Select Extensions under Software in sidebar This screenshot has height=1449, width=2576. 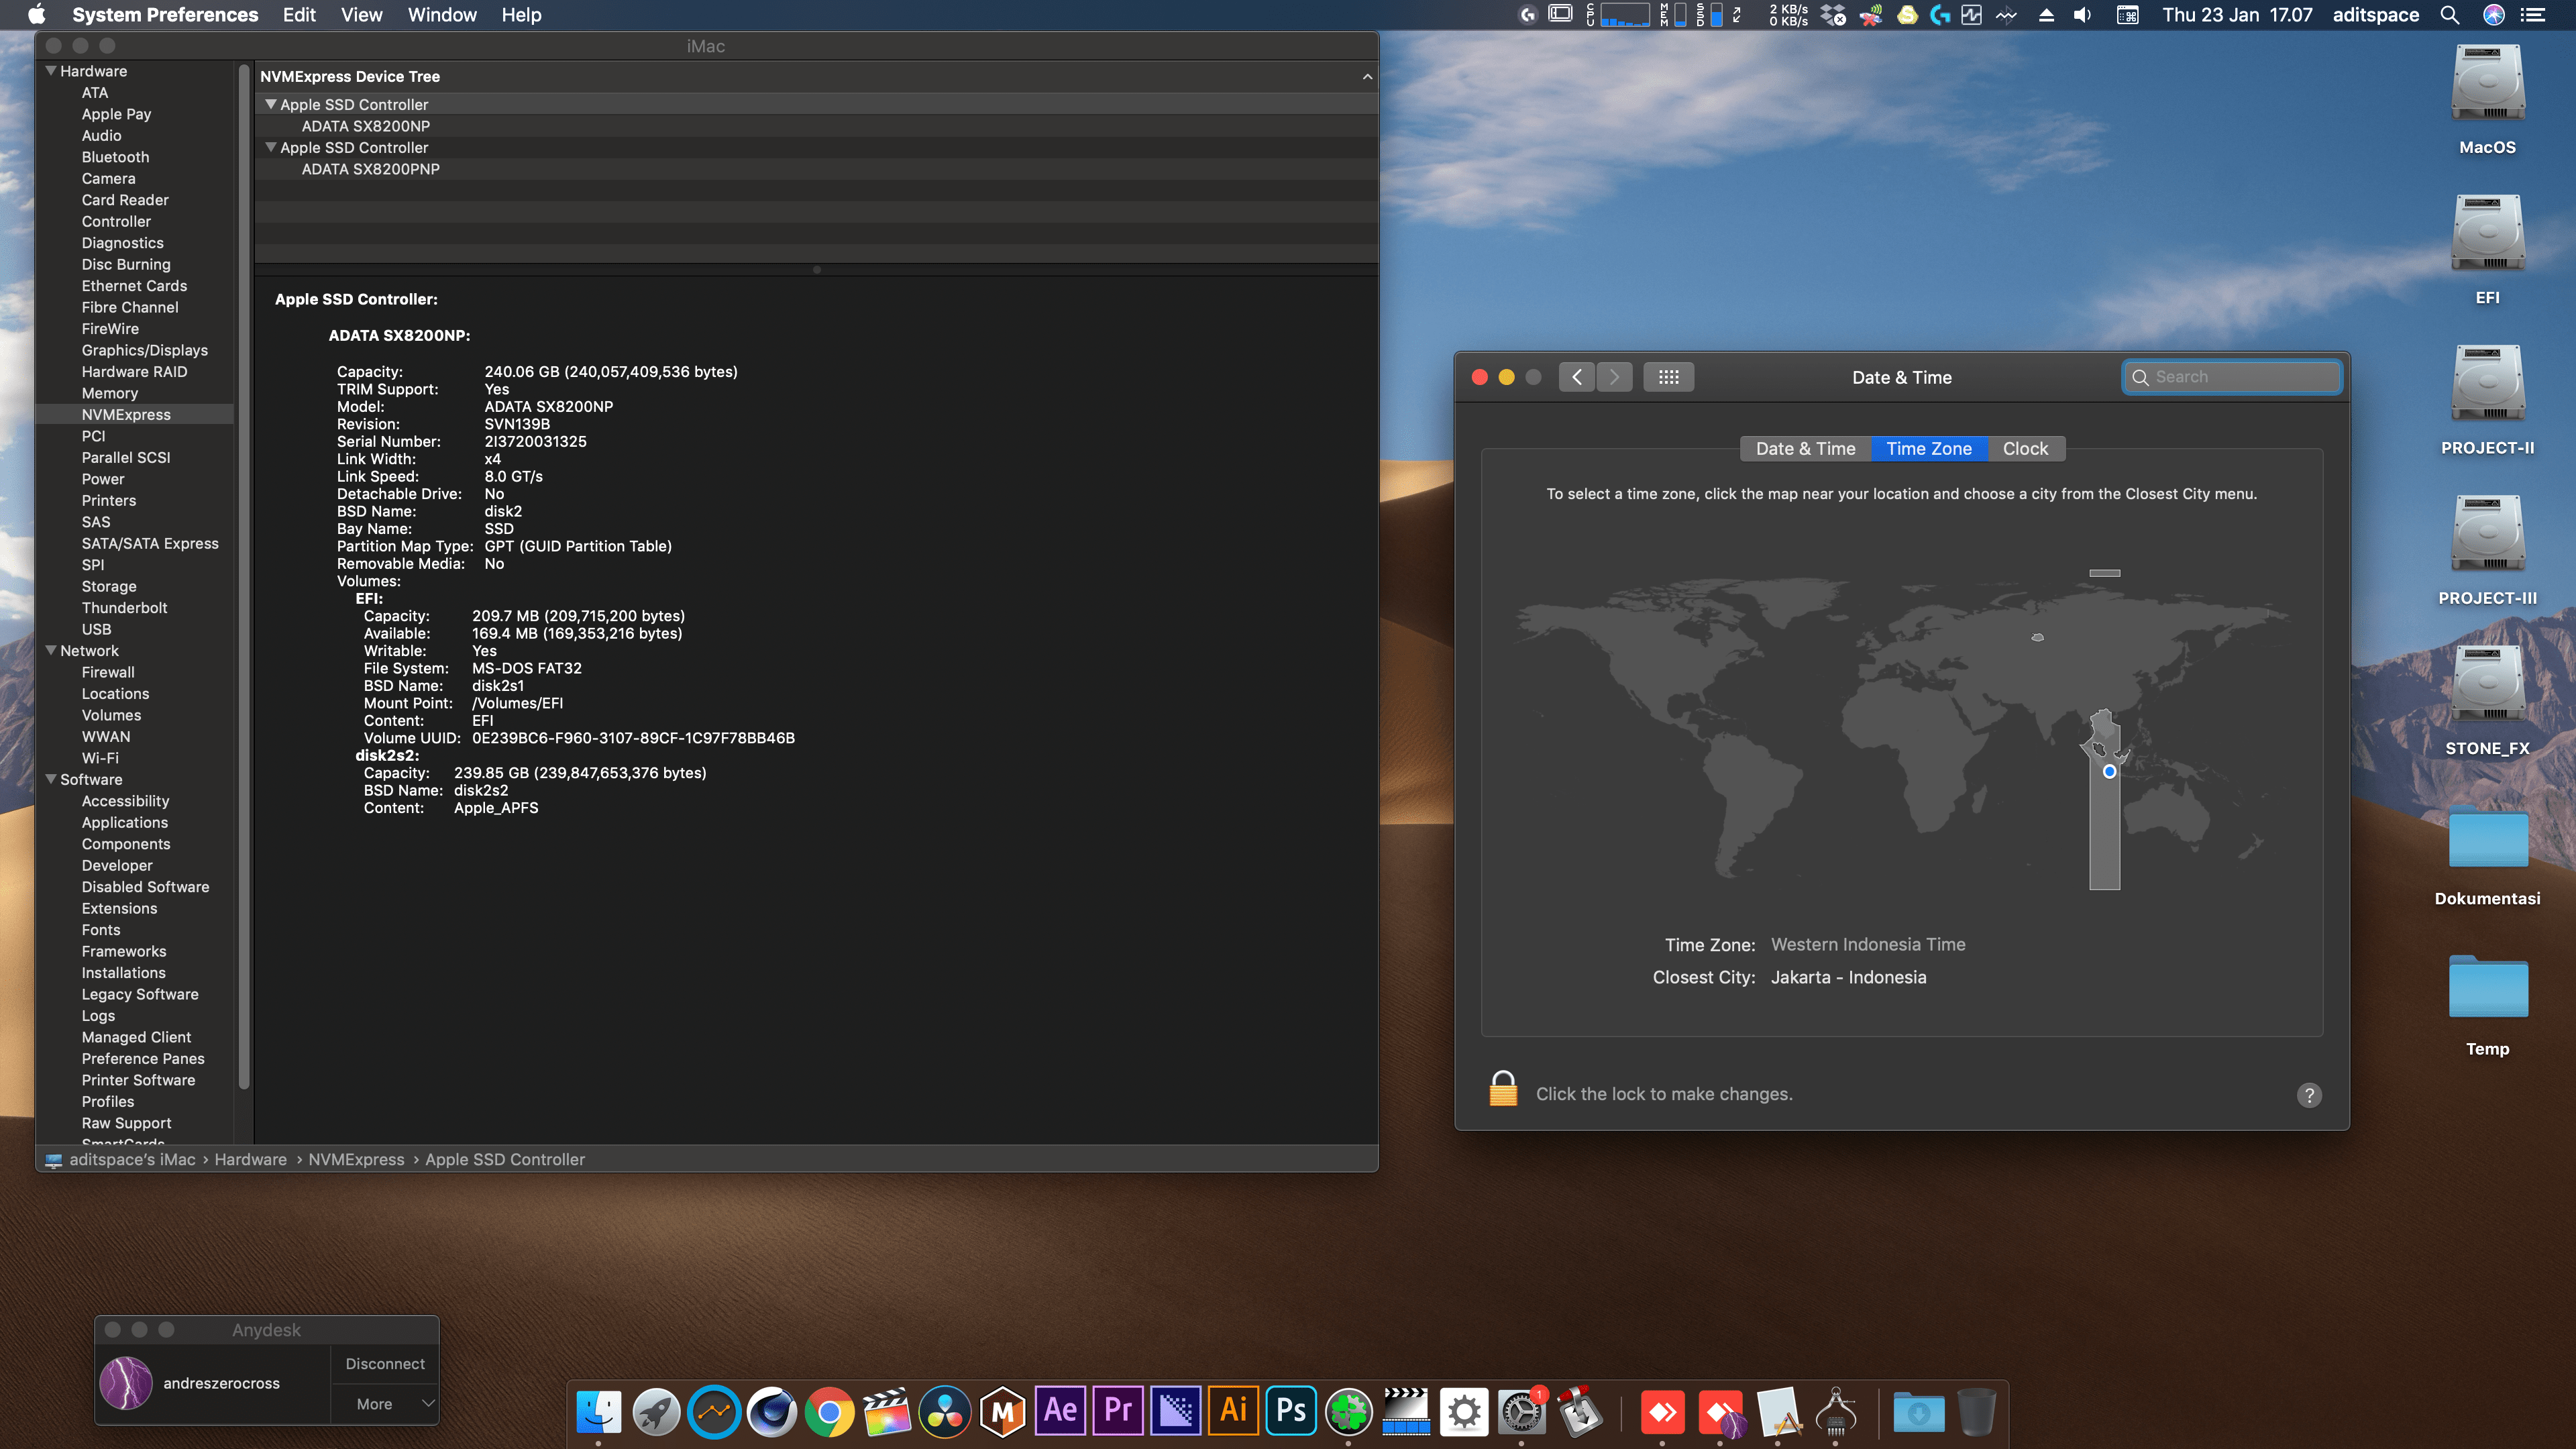[119, 908]
